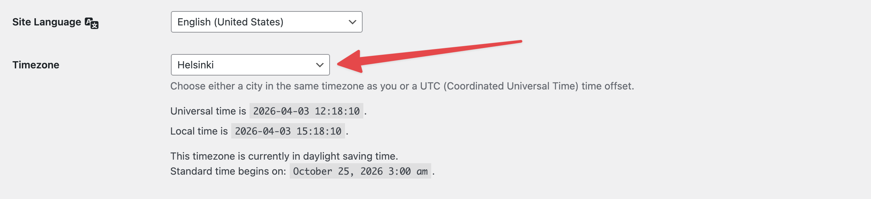Click the translation icon beside Site Language
871x199 pixels.
(92, 23)
